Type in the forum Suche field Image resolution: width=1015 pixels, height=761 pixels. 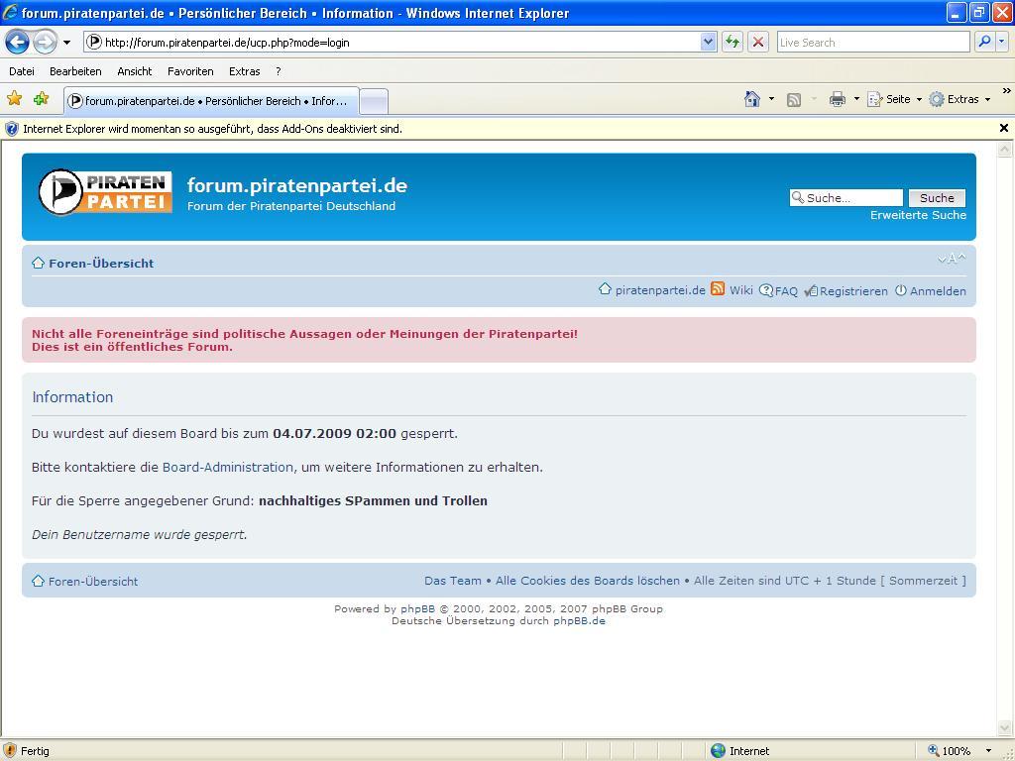[x=846, y=198]
